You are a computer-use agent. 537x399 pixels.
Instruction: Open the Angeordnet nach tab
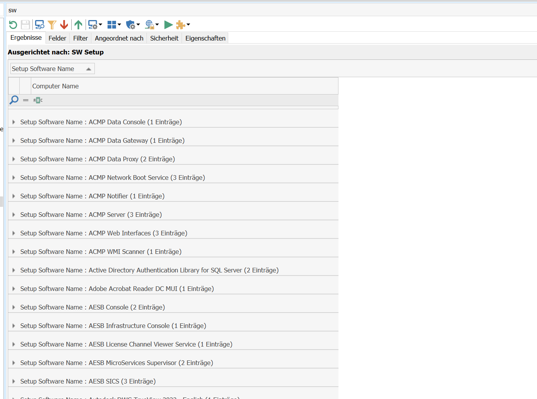pyautogui.click(x=119, y=38)
